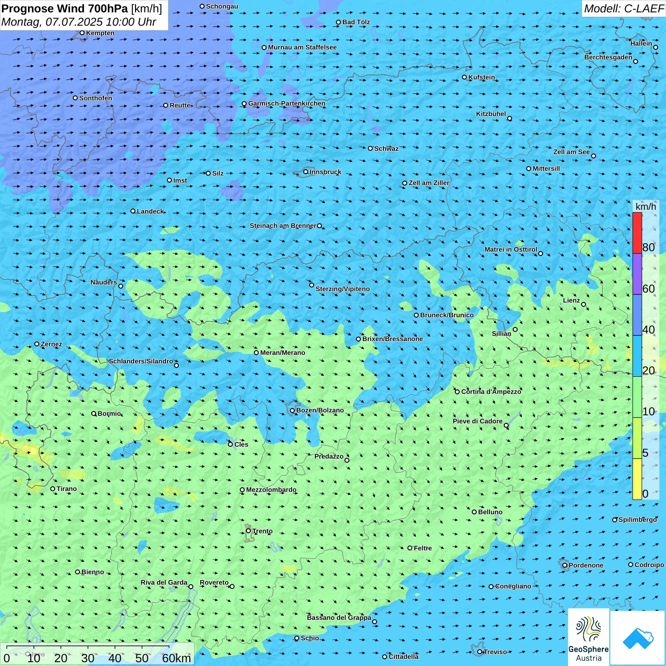Click the Lienz city marker circle
This screenshot has height=666, width=666.
pyautogui.click(x=584, y=304)
